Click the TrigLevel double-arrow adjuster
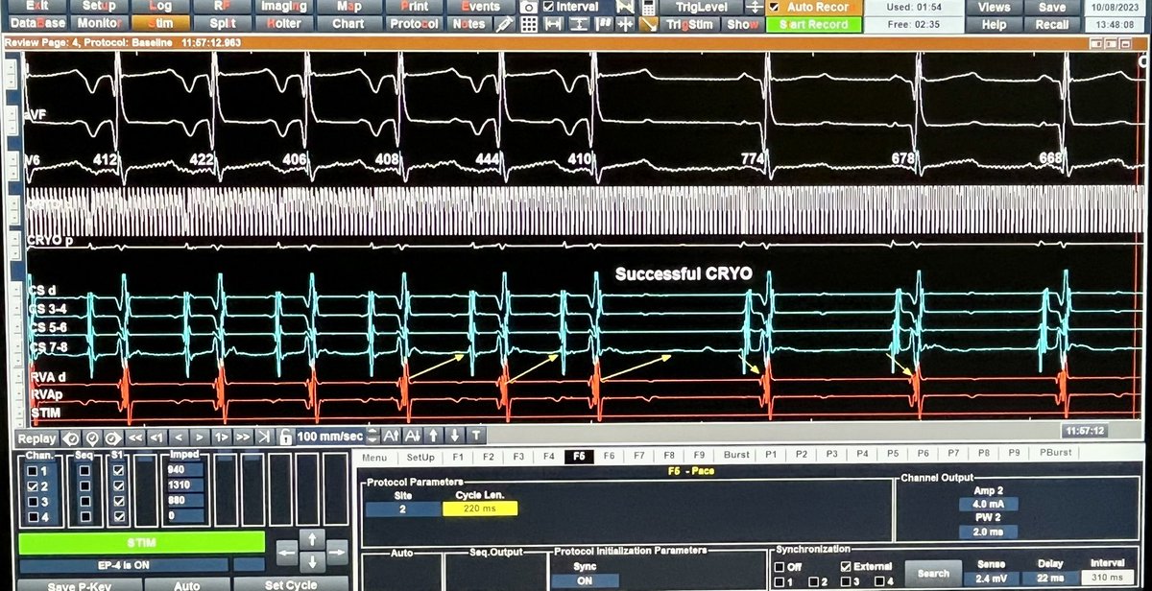Screen dimensions: 1152x591 (754, 8)
